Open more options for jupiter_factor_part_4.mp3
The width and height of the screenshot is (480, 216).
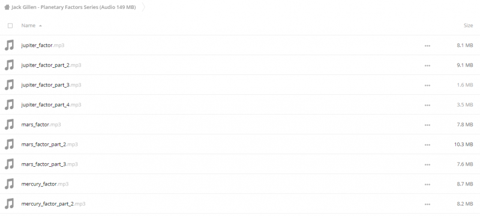[x=427, y=105]
